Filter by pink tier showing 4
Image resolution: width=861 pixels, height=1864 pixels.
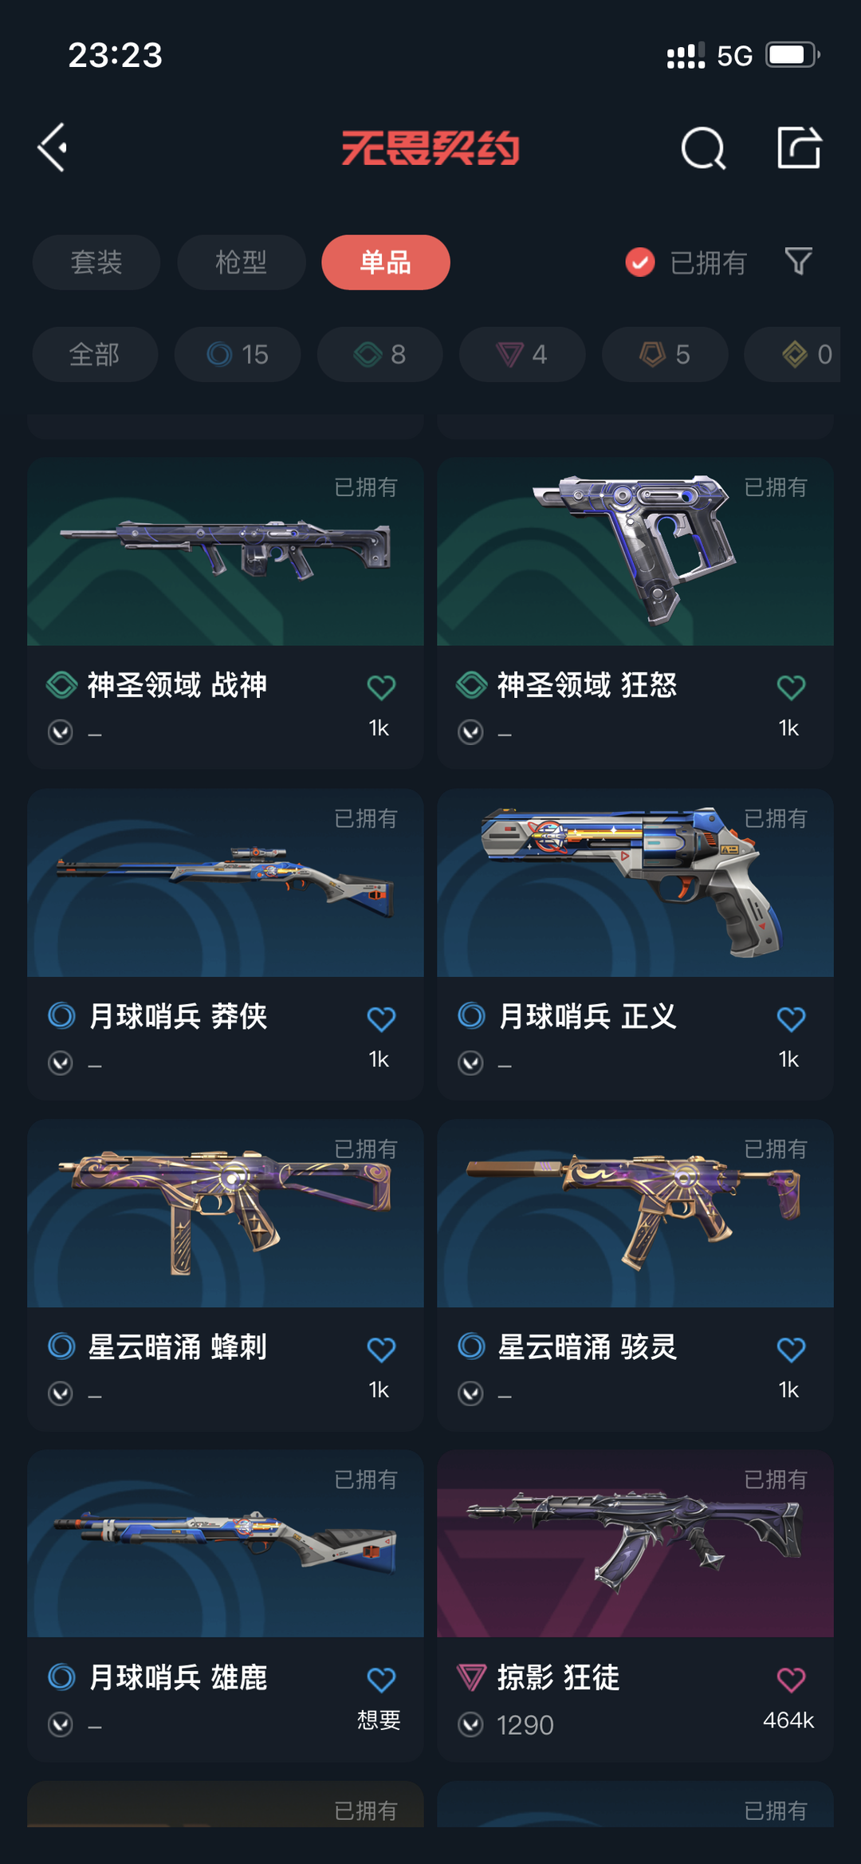click(522, 354)
